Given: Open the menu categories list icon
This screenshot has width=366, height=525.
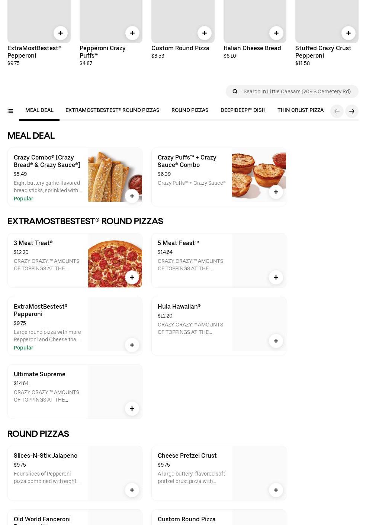Looking at the screenshot, I should coord(10,111).
